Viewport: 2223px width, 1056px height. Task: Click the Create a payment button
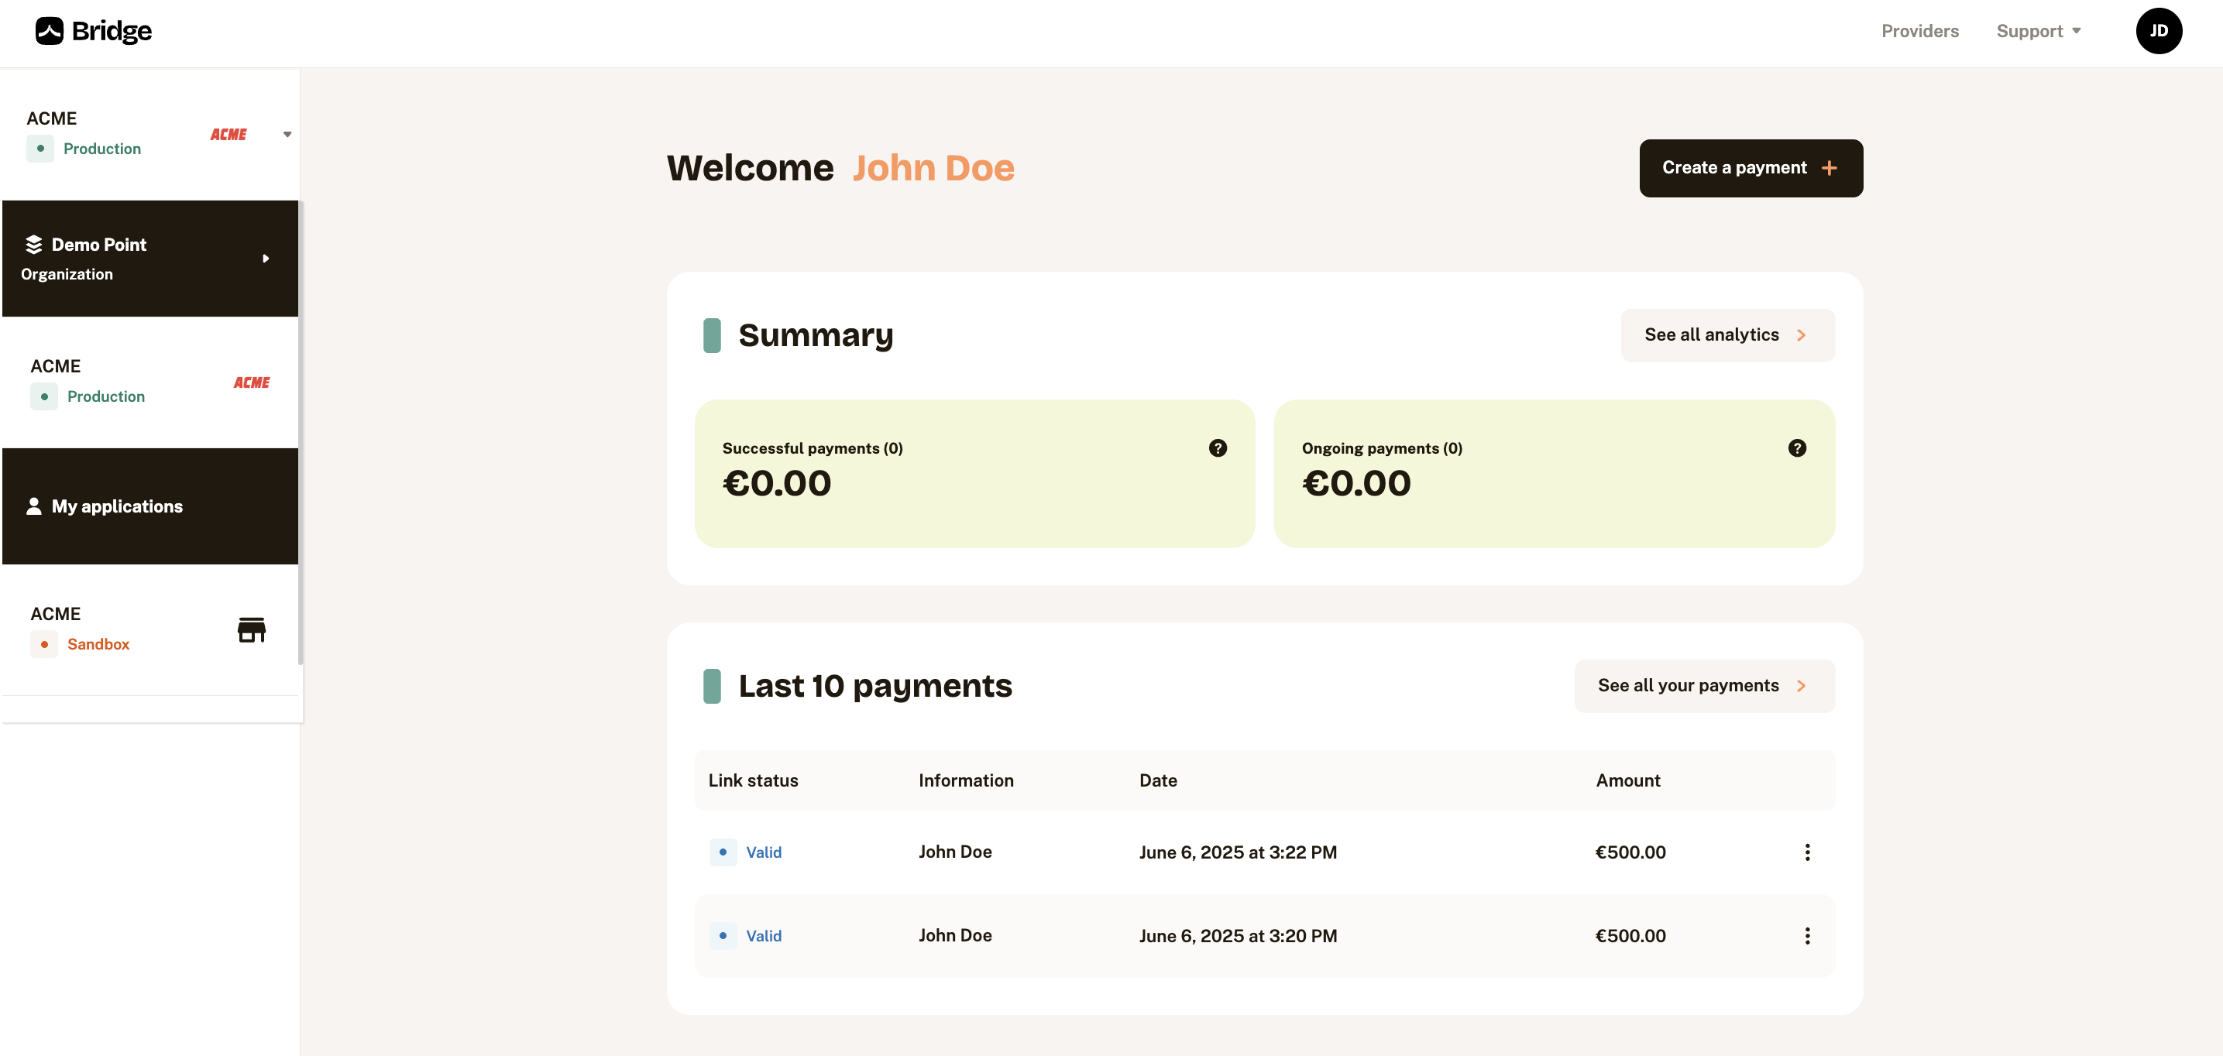(x=1750, y=168)
